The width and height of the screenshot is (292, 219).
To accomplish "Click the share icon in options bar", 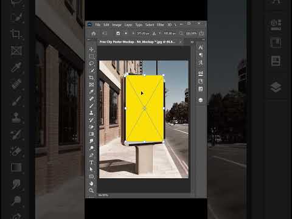I will 201,33.
